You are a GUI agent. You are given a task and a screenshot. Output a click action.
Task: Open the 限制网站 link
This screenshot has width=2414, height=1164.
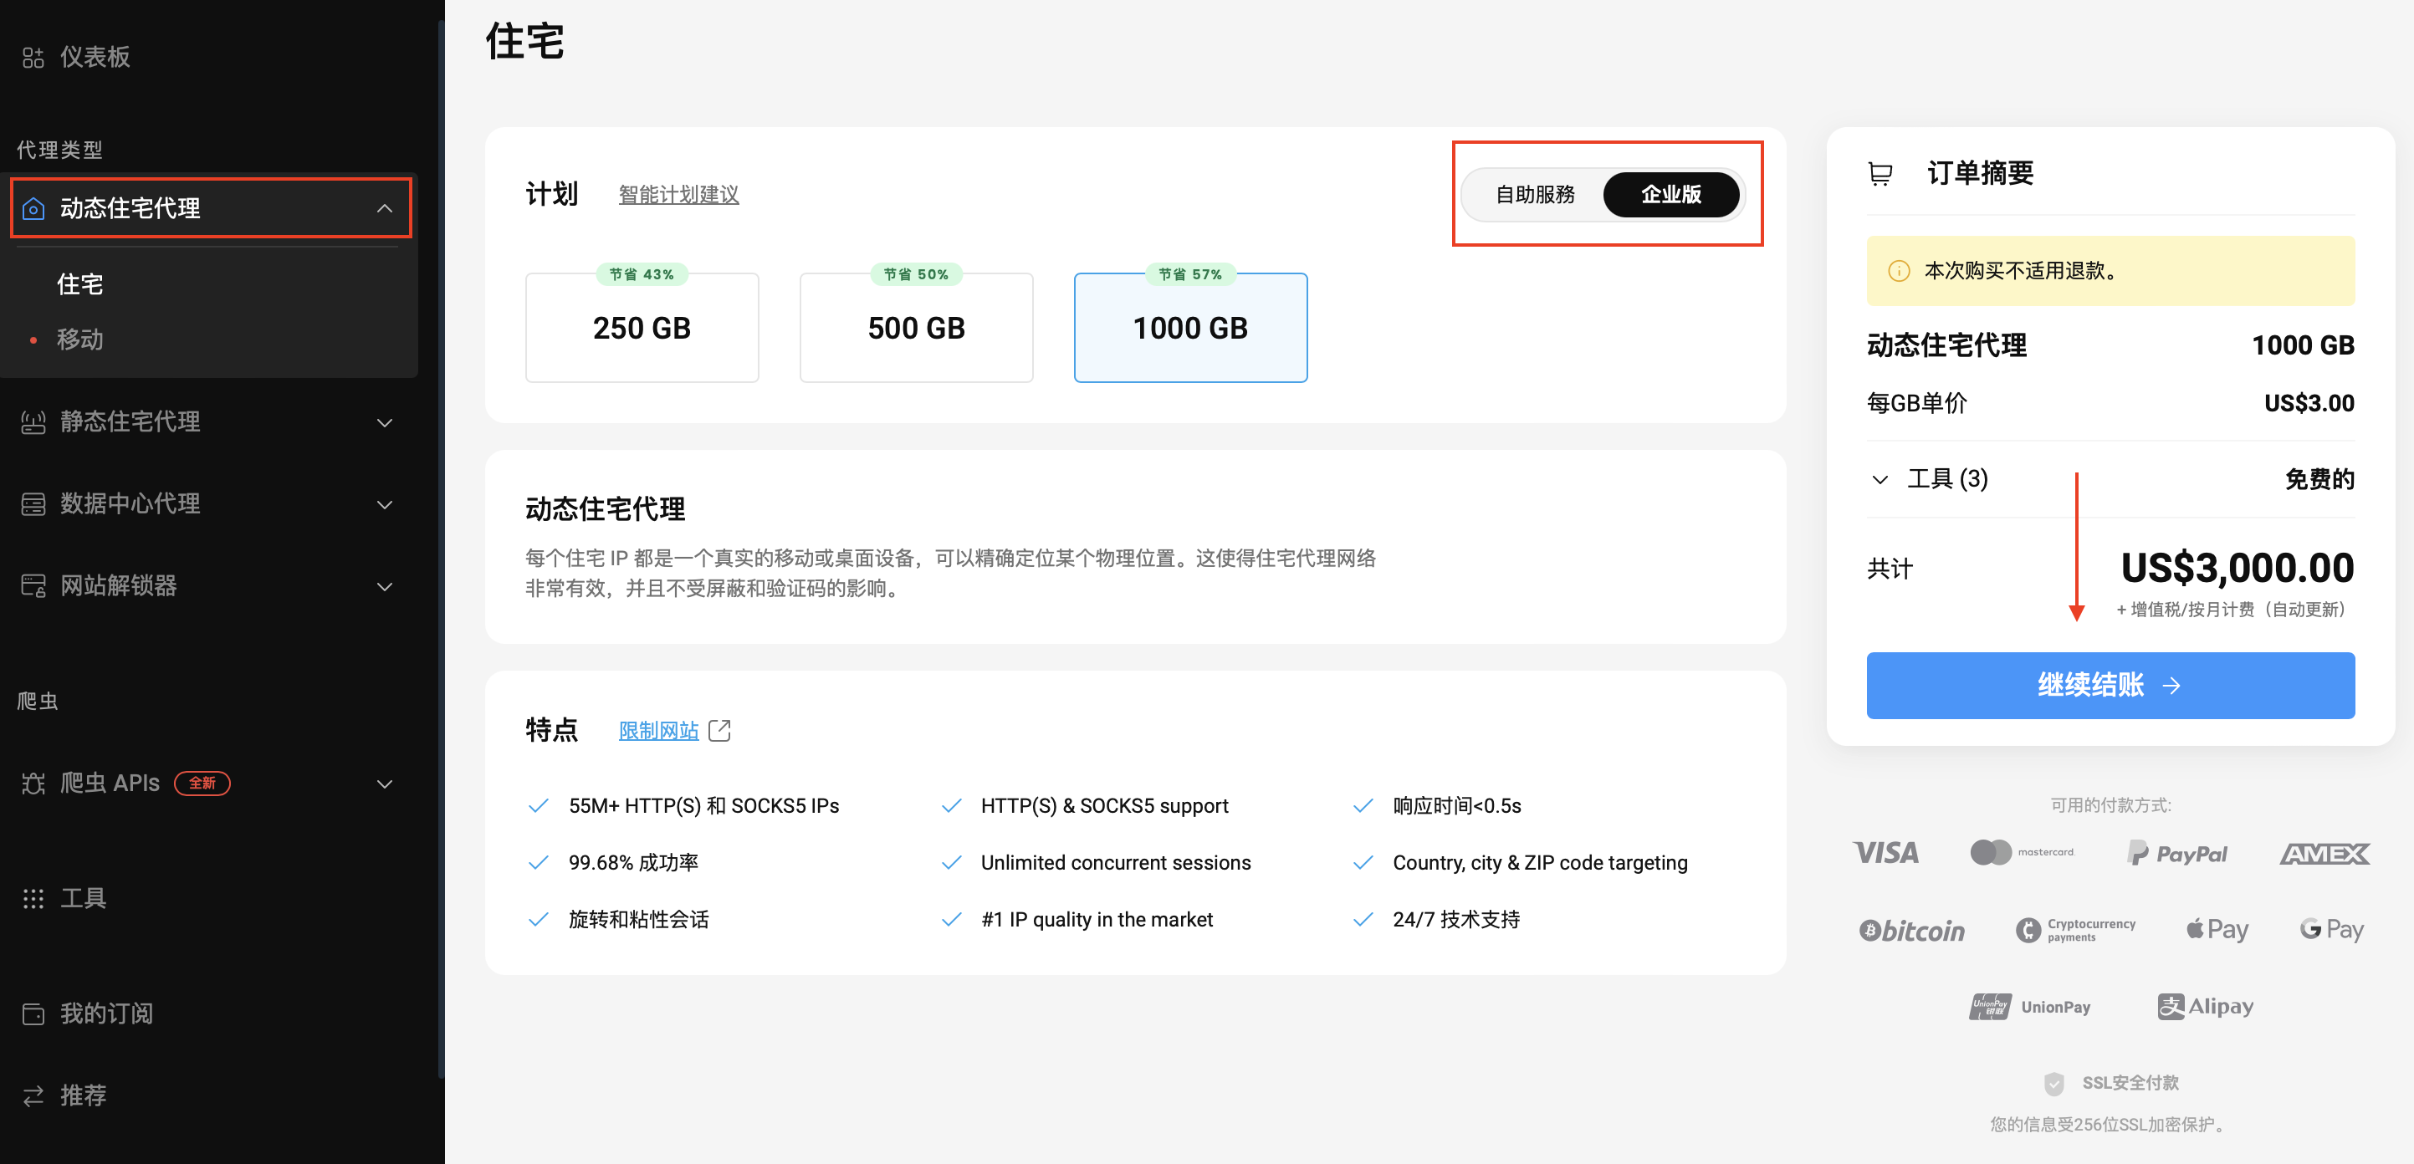(x=657, y=731)
